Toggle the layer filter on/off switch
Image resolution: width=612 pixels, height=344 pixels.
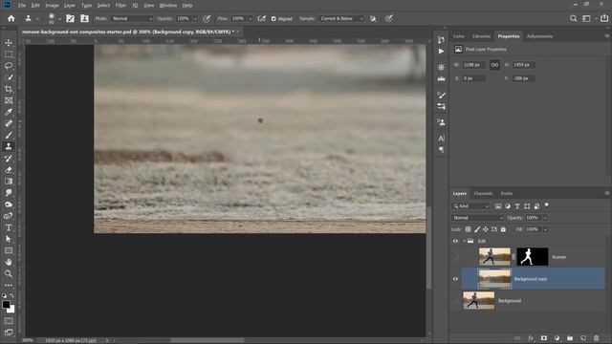[x=546, y=204]
